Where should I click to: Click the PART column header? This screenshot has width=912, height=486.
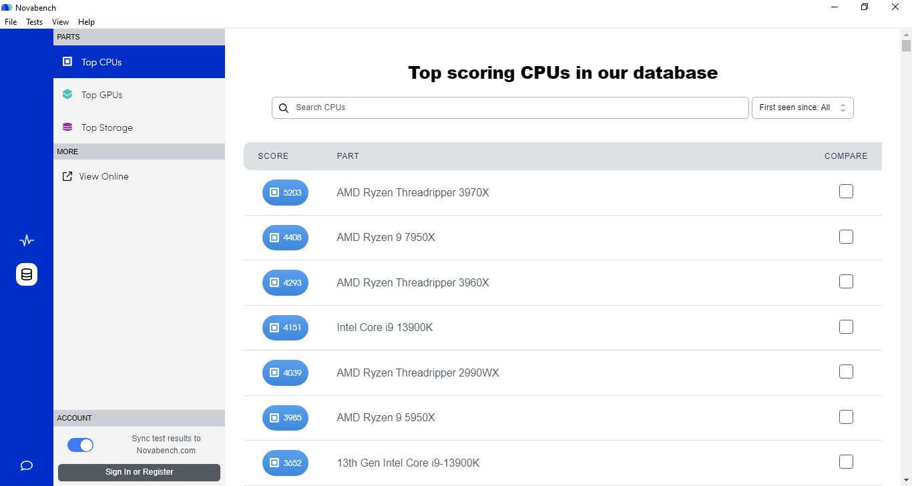pos(348,156)
